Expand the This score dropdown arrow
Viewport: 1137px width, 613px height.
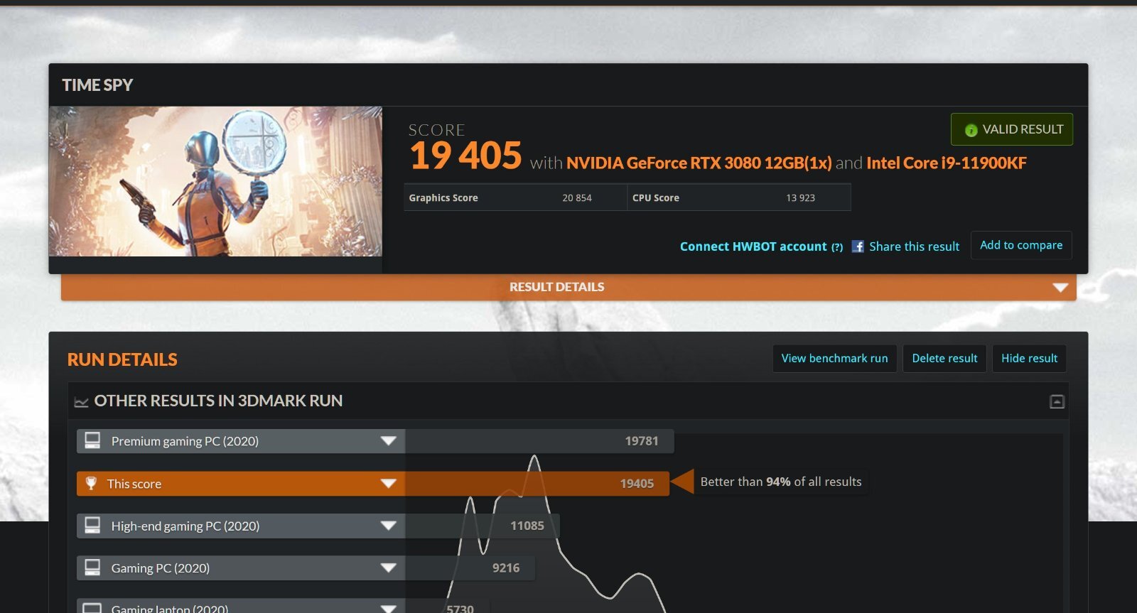388,484
